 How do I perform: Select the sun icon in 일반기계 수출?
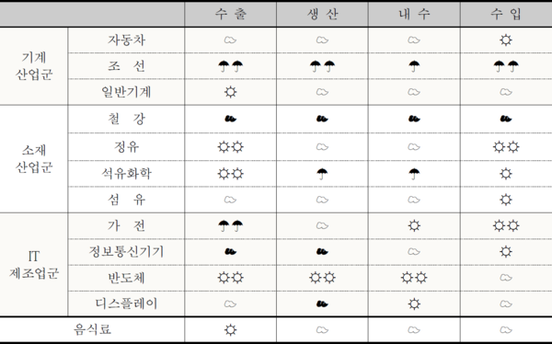click(231, 92)
